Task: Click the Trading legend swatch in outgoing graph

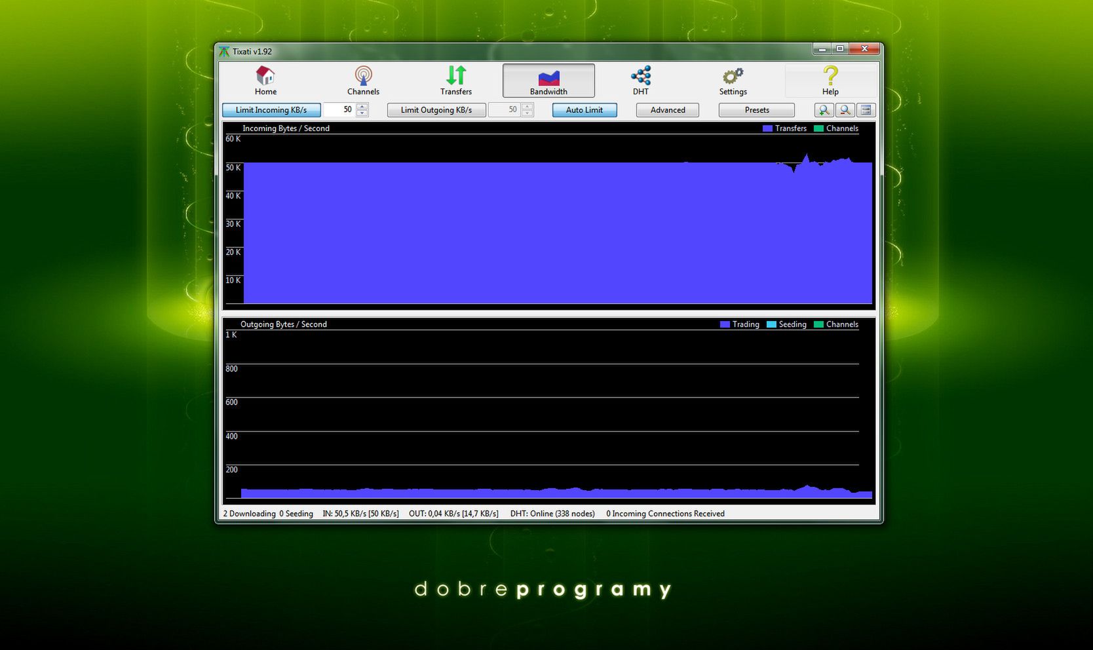Action: click(x=725, y=324)
